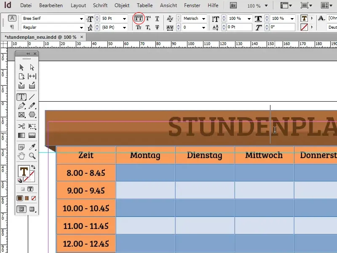Open the Regular font style dropdown

point(81,27)
